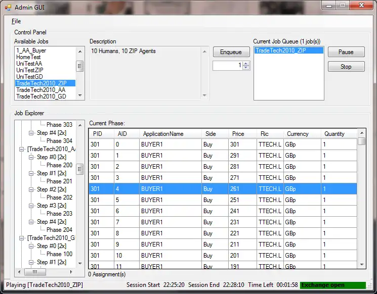Click Price cell 221 in table

(242, 233)
